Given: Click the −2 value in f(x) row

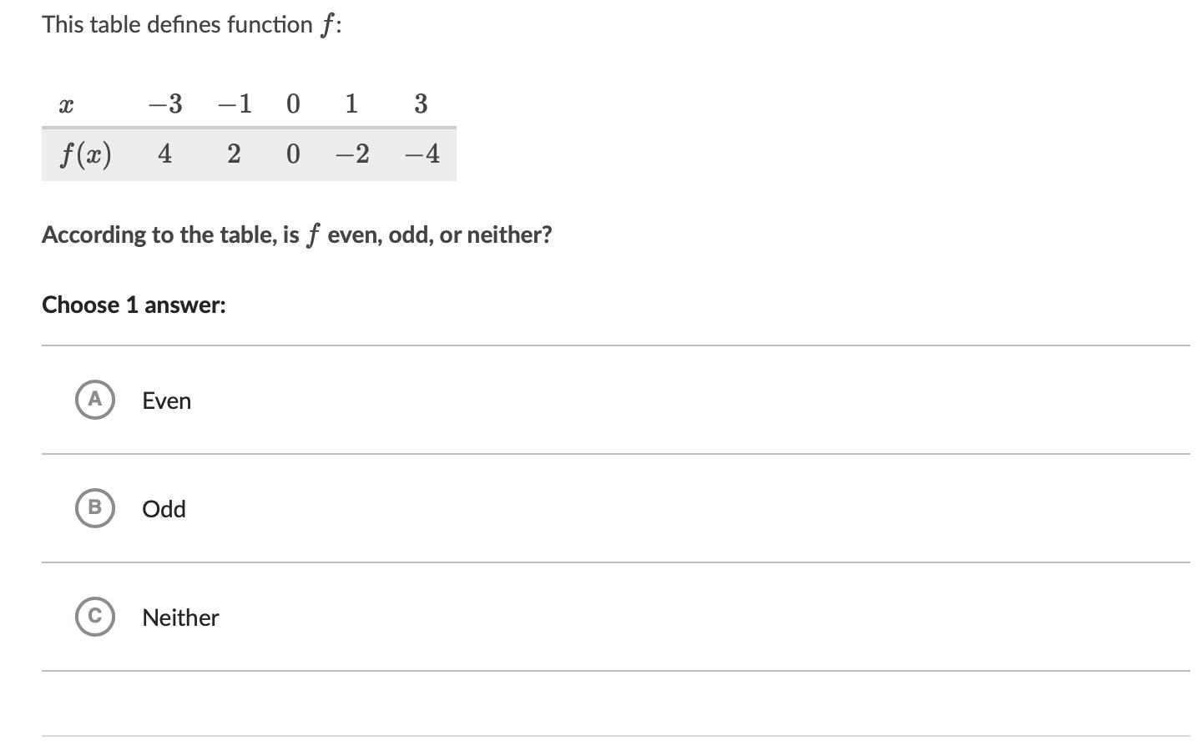Looking at the screenshot, I should 352,154.
